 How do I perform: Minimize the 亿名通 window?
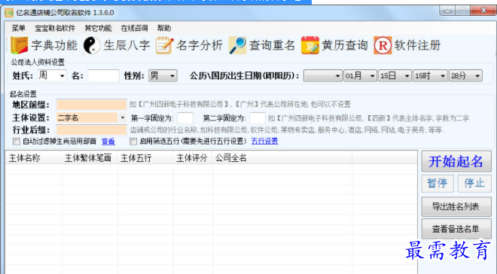coord(447,11)
